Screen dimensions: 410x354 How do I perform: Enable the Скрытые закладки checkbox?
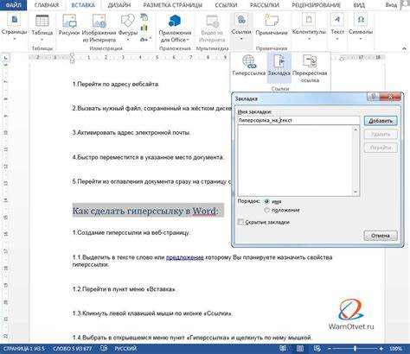[240, 222]
